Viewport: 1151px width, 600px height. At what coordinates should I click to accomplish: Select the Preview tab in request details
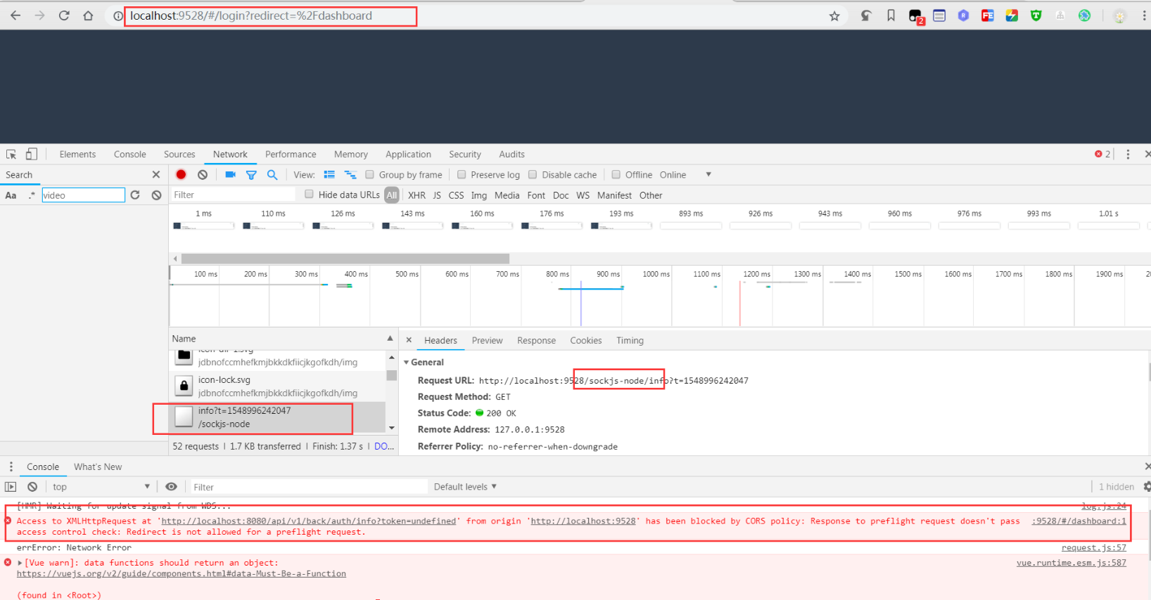[x=487, y=340]
